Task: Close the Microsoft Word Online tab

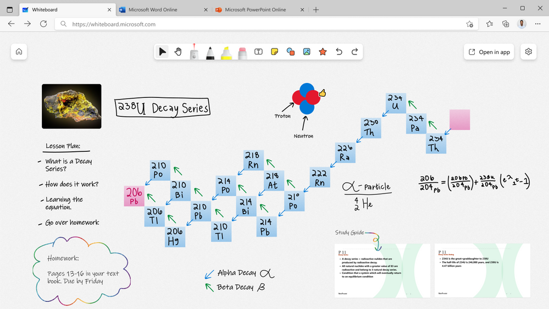Action: [x=206, y=10]
